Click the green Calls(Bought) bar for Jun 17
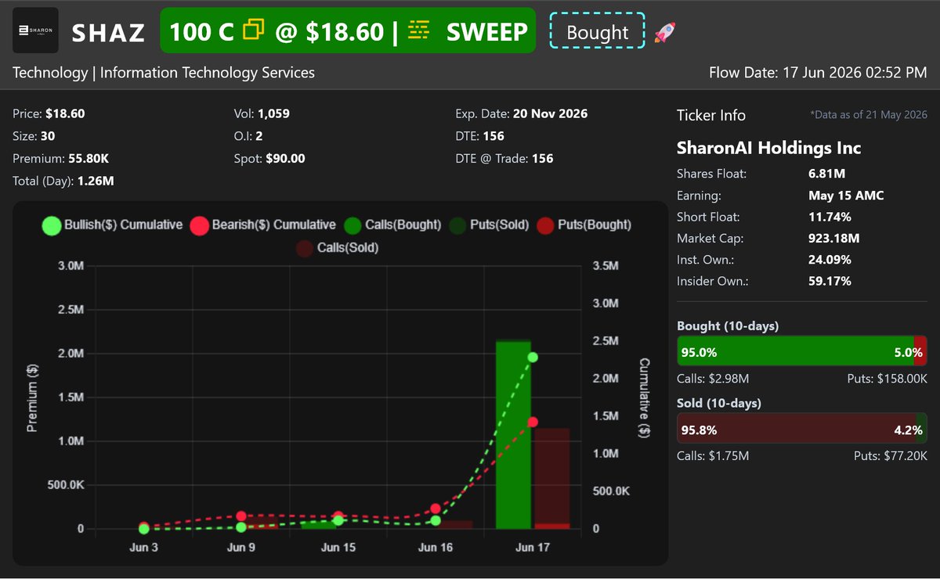 [513, 434]
